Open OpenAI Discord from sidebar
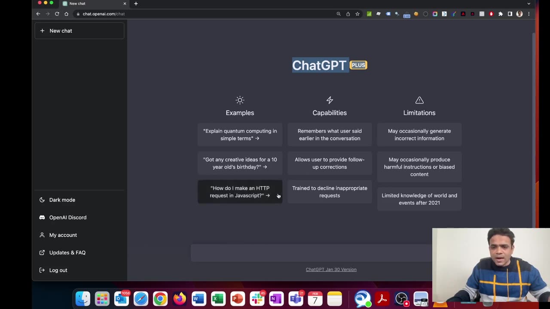The width and height of the screenshot is (550, 309). pyautogui.click(x=79, y=218)
